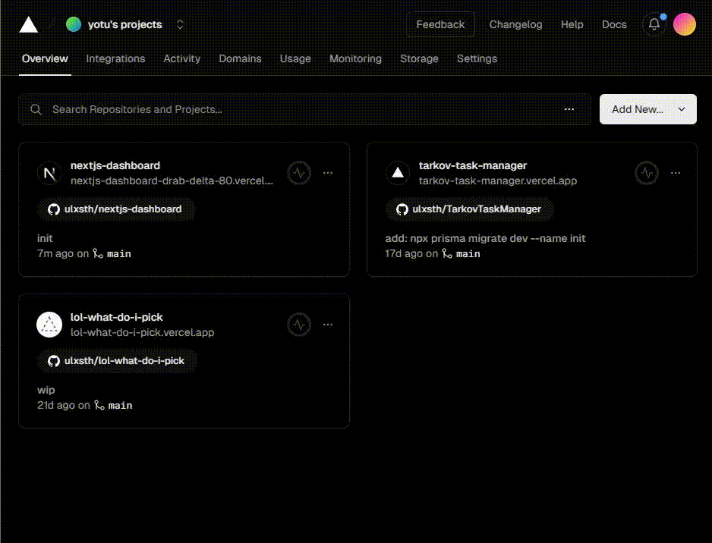The image size is (712, 543).
Task: Open the ulxsth/TarkovTaskManager GitHub repo link
Action: pos(470,209)
